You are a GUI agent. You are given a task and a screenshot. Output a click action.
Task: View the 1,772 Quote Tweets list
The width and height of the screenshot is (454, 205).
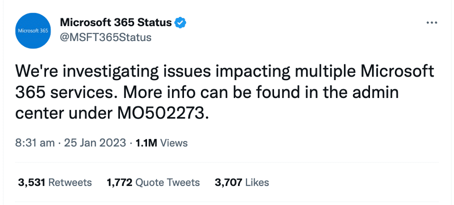tap(153, 182)
